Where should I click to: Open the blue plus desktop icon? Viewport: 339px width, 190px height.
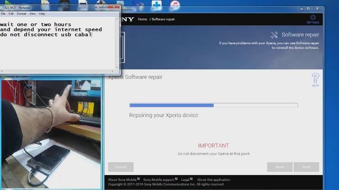pyautogui.click(x=157, y=5)
